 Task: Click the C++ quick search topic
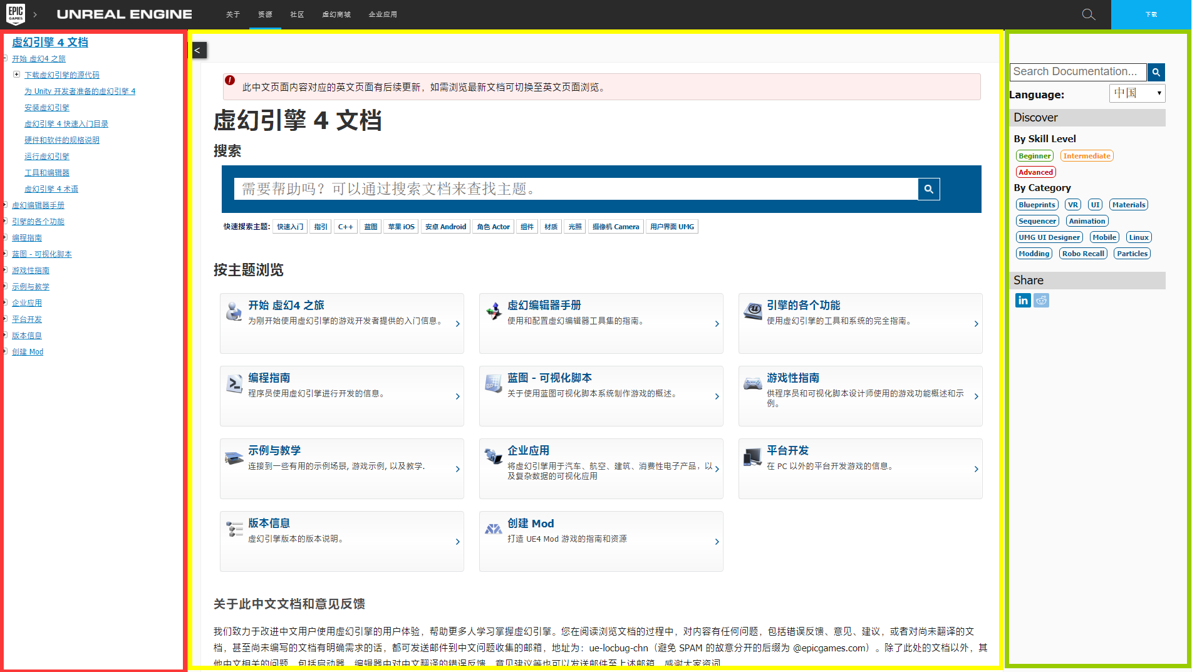pos(346,227)
